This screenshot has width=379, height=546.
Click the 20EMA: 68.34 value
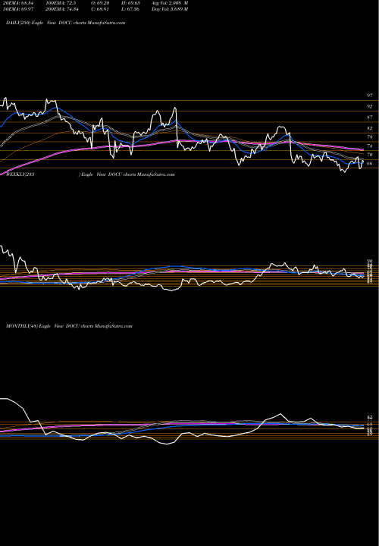18,3
